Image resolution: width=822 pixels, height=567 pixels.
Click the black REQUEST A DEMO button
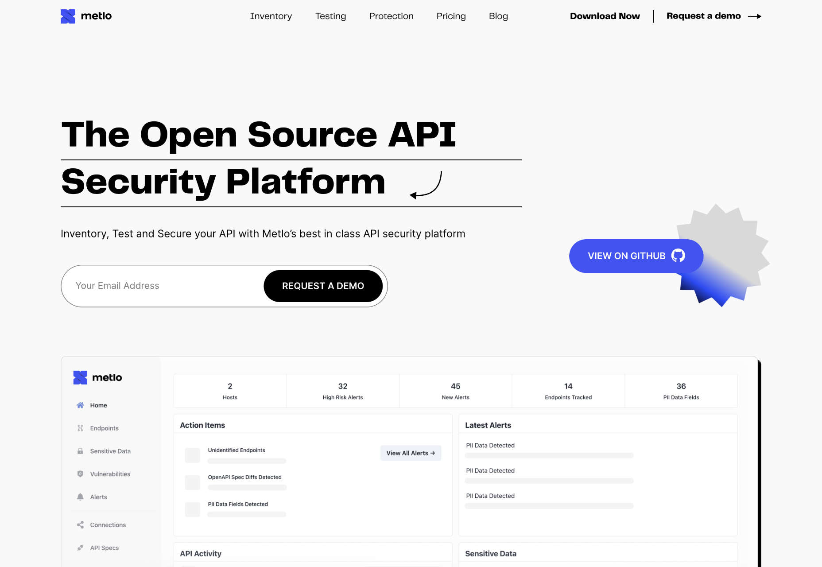pos(323,286)
